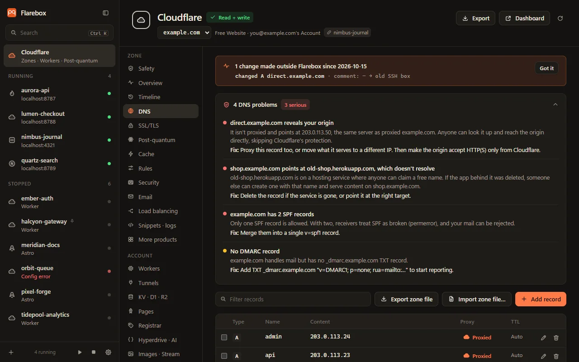Image resolution: width=579 pixels, height=362 pixels.
Task: Refresh Cloudflare data with the reload icon
Action: point(560,18)
